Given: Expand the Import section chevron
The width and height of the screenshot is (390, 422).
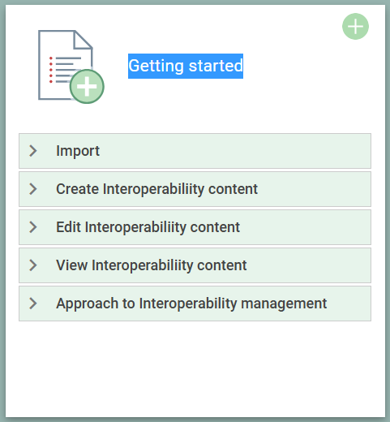Looking at the screenshot, I should (33, 151).
